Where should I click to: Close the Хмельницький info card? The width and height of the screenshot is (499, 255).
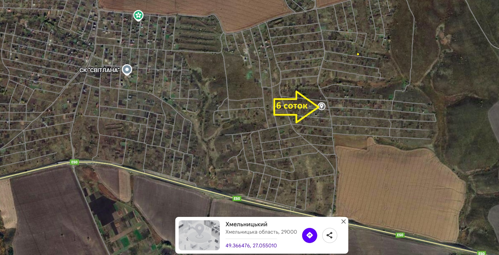pos(343,222)
